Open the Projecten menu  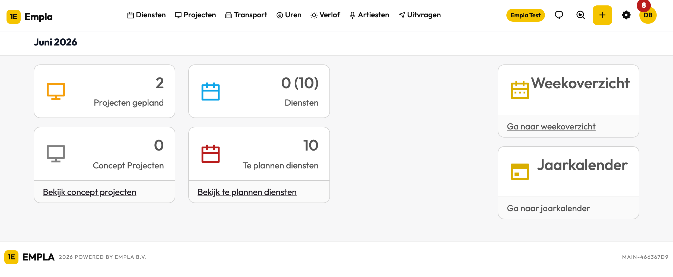pyautogui.click(x=195, y=15)
